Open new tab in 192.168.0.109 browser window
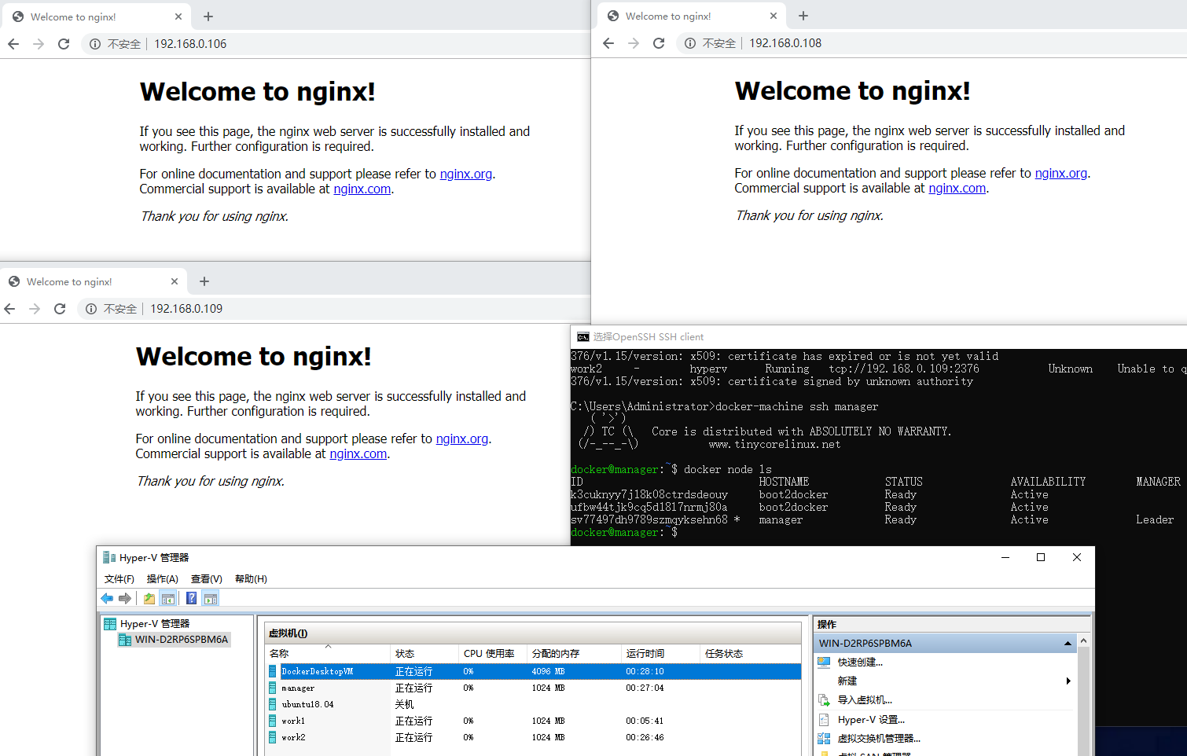Viewport: 1187px width, 756px height. (x=204, y=281)
